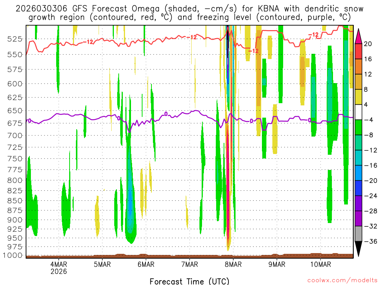The width and height of the screenshot is (381, 285).
Task: Click the 700 pressure level label
Action: click(15, 135)
